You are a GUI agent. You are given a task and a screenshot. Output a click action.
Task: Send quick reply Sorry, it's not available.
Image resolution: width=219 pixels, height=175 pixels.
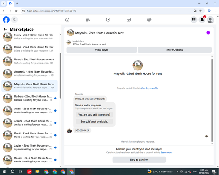[x=94, y=122]
